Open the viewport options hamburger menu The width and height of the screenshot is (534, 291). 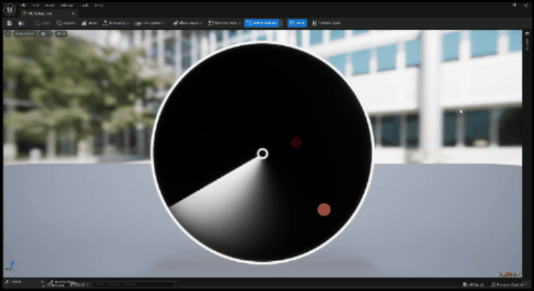click(9, 33)
